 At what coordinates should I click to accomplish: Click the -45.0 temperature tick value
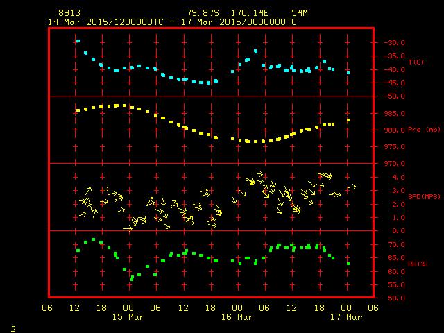click(x=394, y=83)
